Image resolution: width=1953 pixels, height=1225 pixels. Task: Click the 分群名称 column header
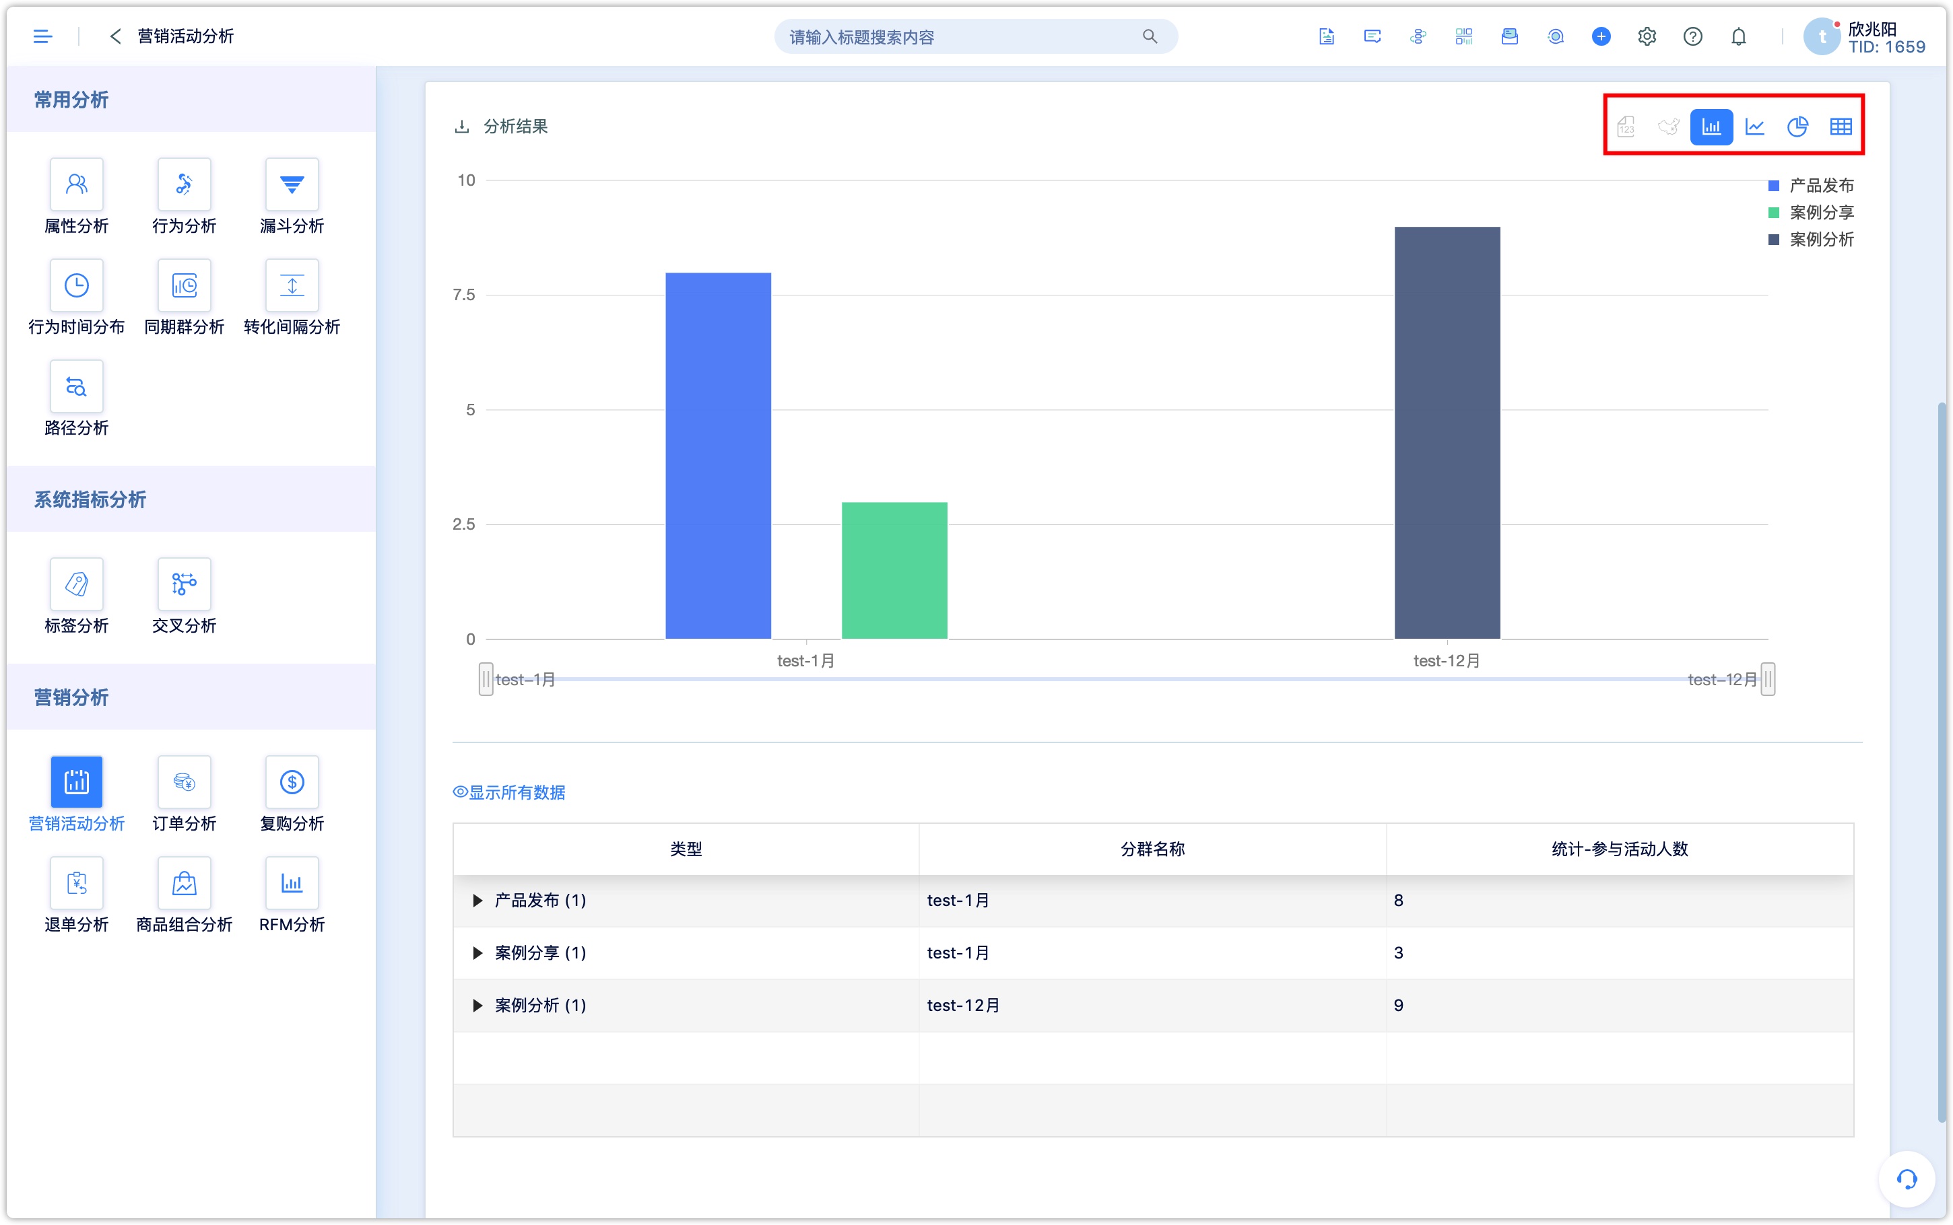click(1152, 849)
